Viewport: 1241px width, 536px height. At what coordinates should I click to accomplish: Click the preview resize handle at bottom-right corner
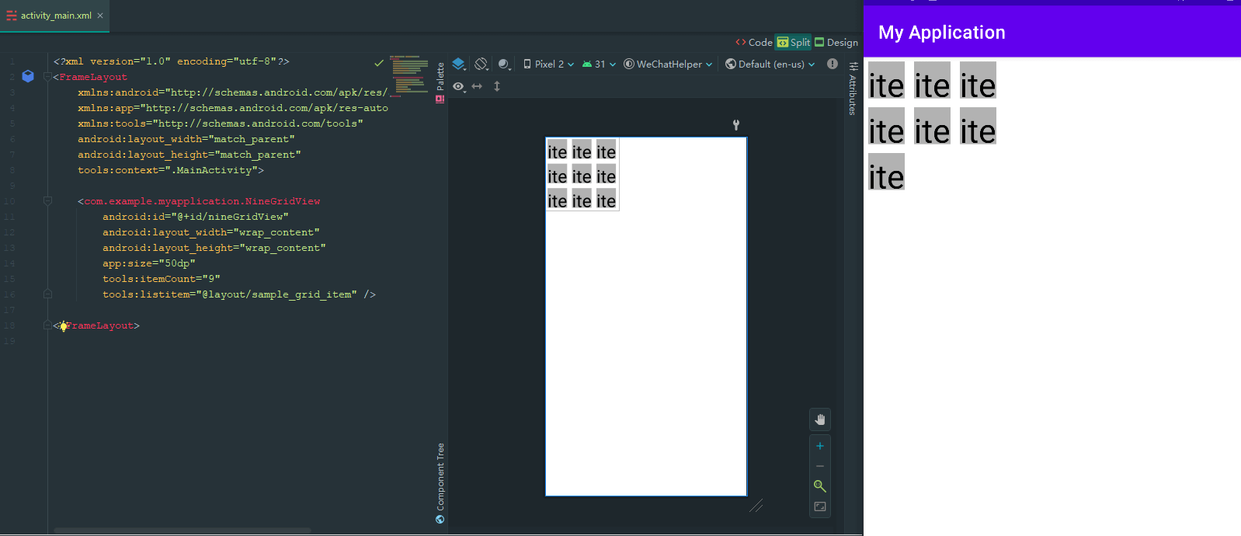(x=756, y=506)
